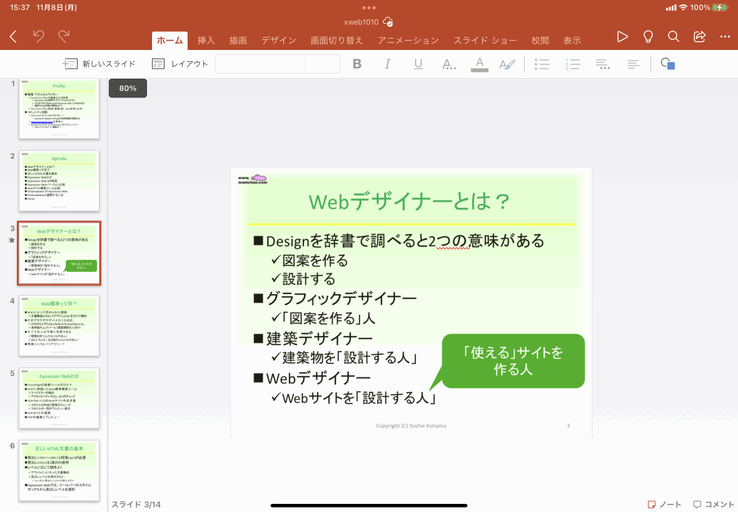
Task: Tap the xweb1010 file name
Action: point(361,22)
